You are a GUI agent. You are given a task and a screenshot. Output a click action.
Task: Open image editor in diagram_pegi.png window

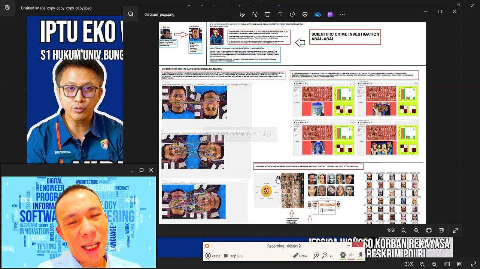click(x=242, y=14)
